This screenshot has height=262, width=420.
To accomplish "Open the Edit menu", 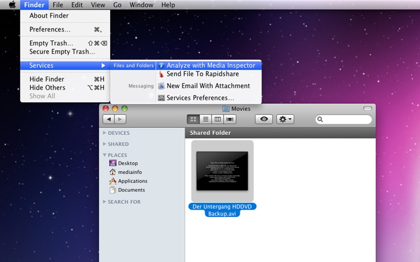I will pyautogui.click(x=77, y=5).
